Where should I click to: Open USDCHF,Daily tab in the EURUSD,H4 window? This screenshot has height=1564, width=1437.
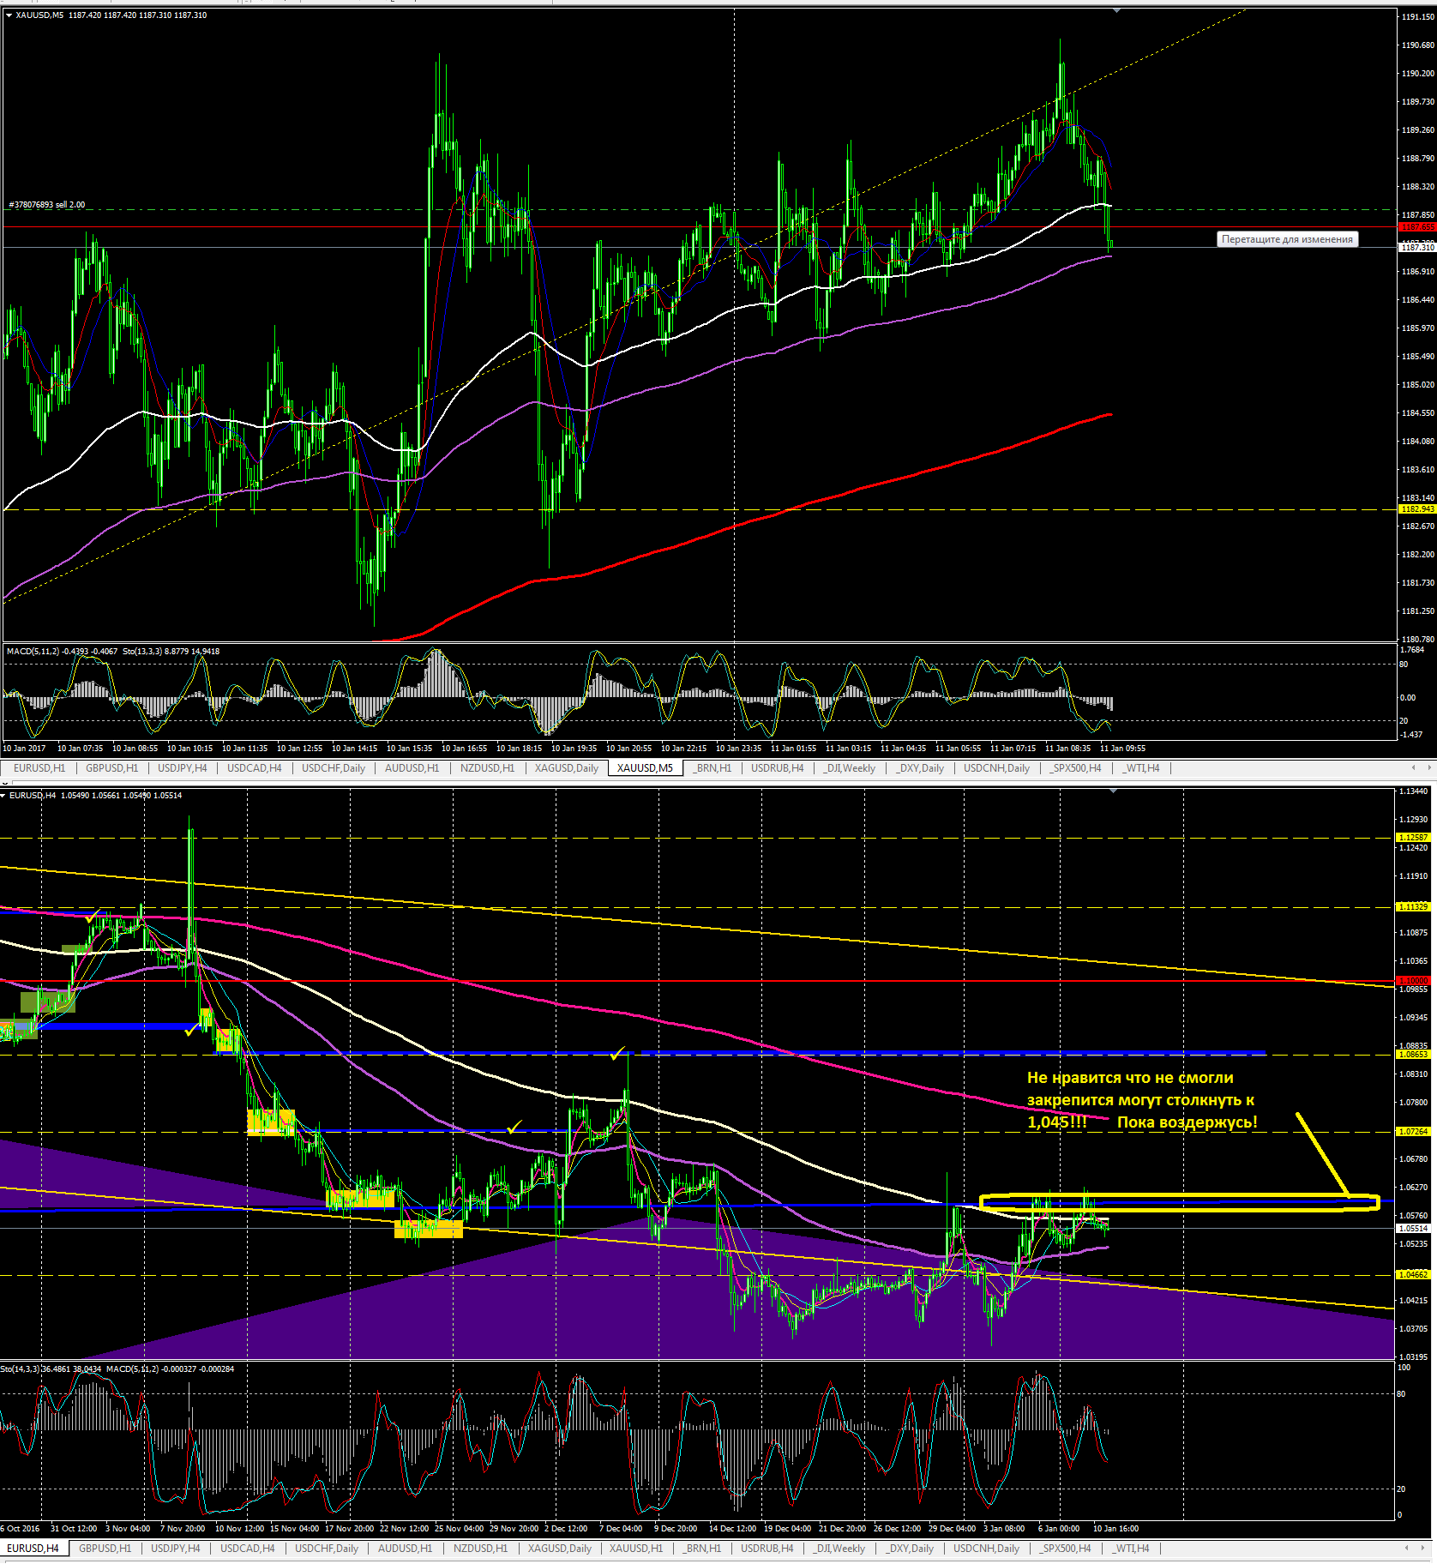pyautogui.click(x=327, y=1549)
